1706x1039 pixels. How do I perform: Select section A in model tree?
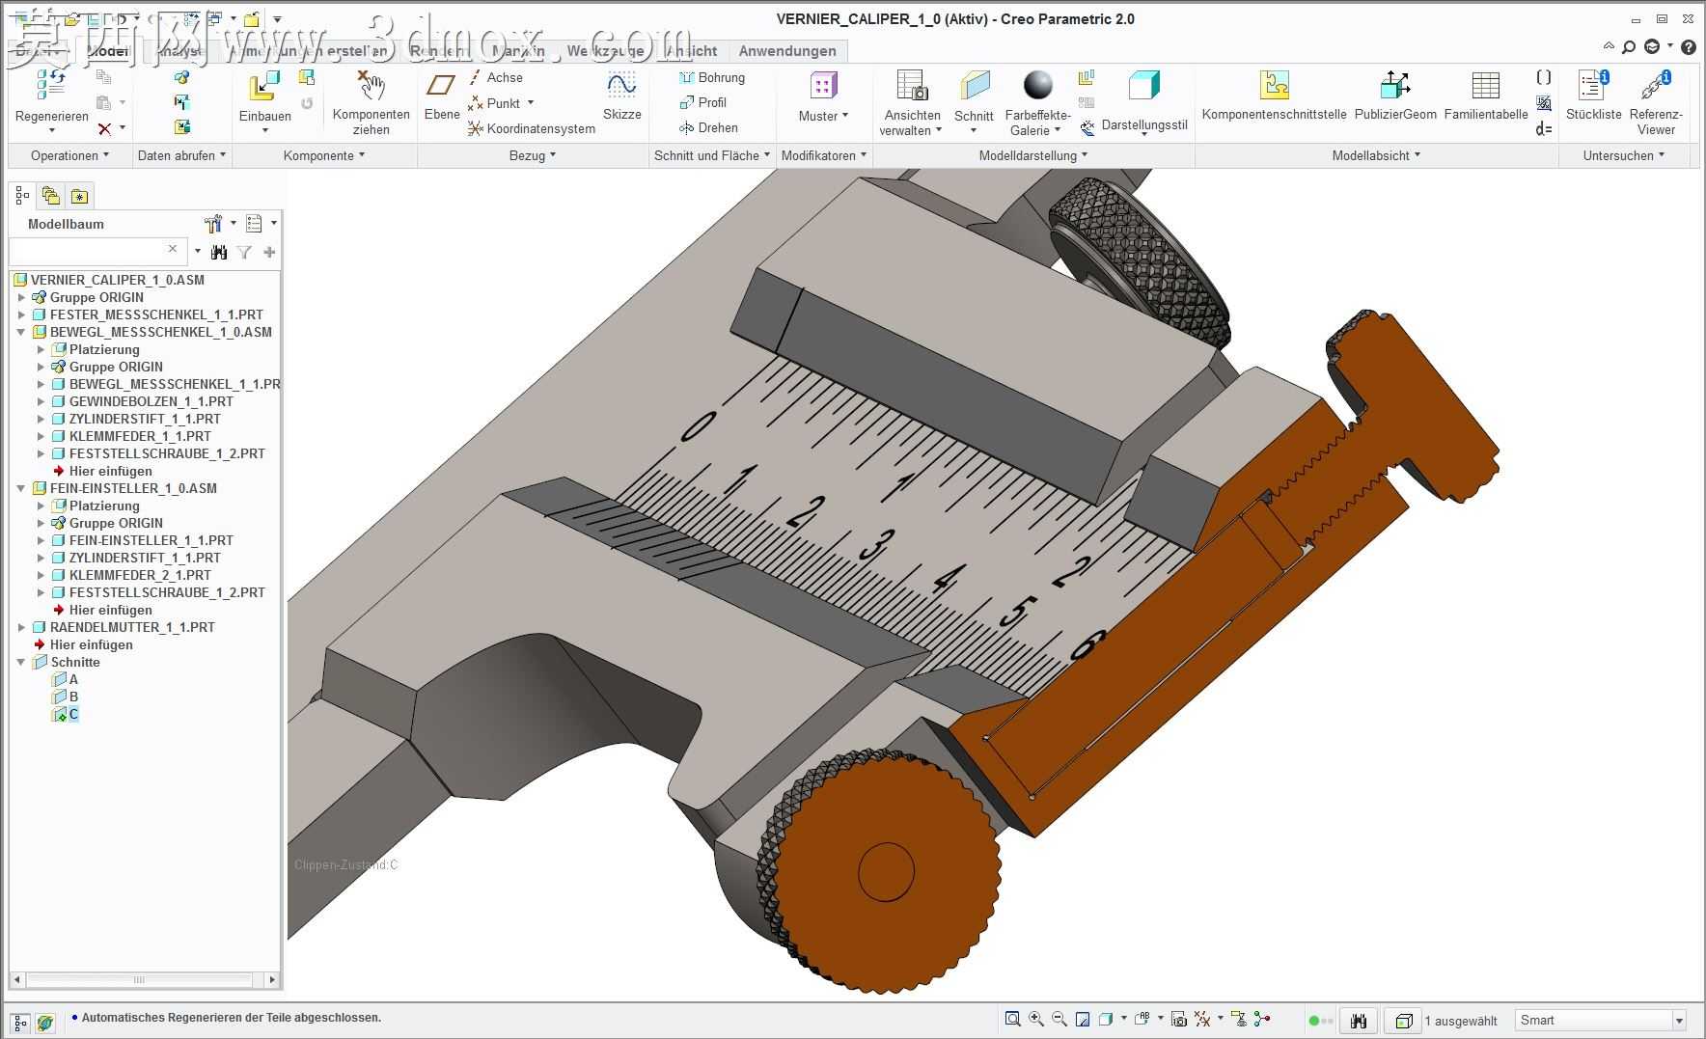click(65, 679)
